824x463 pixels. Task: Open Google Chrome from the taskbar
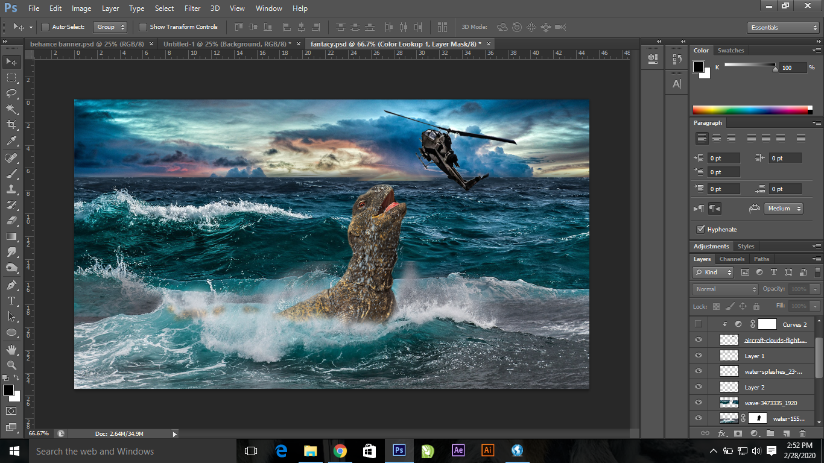tap(340, 451)
